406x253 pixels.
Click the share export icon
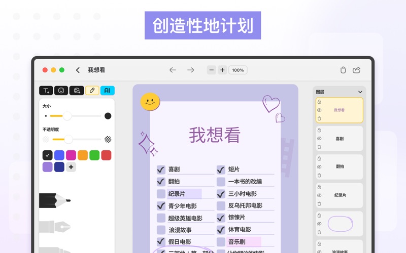coord(356,70)
